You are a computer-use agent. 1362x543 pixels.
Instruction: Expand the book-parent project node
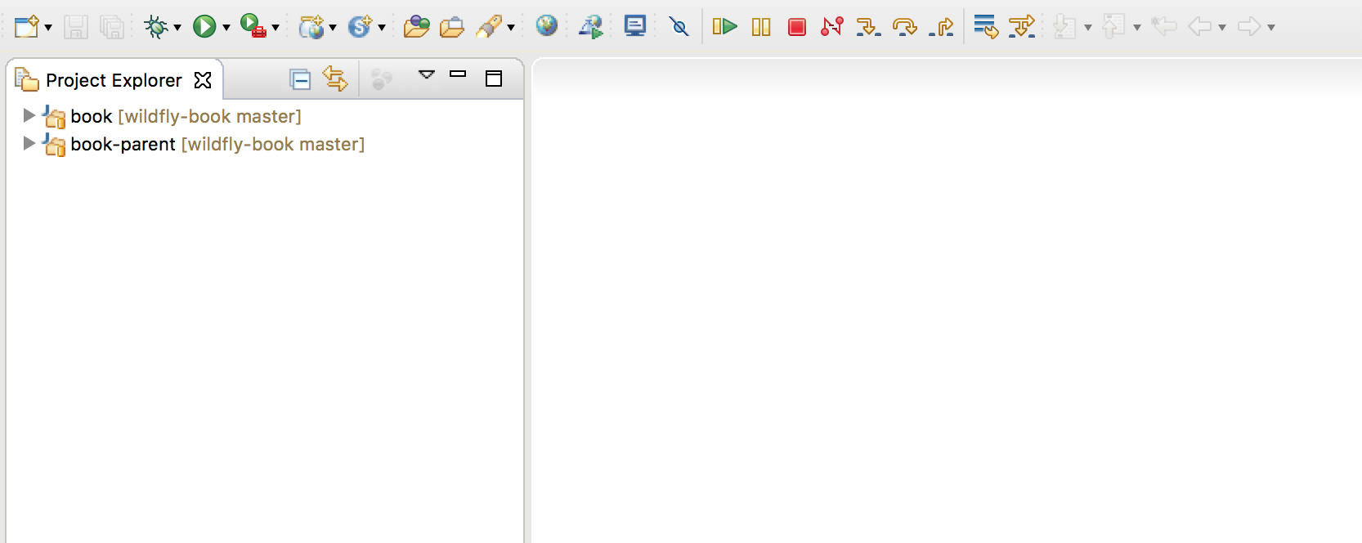pos(29,143)
